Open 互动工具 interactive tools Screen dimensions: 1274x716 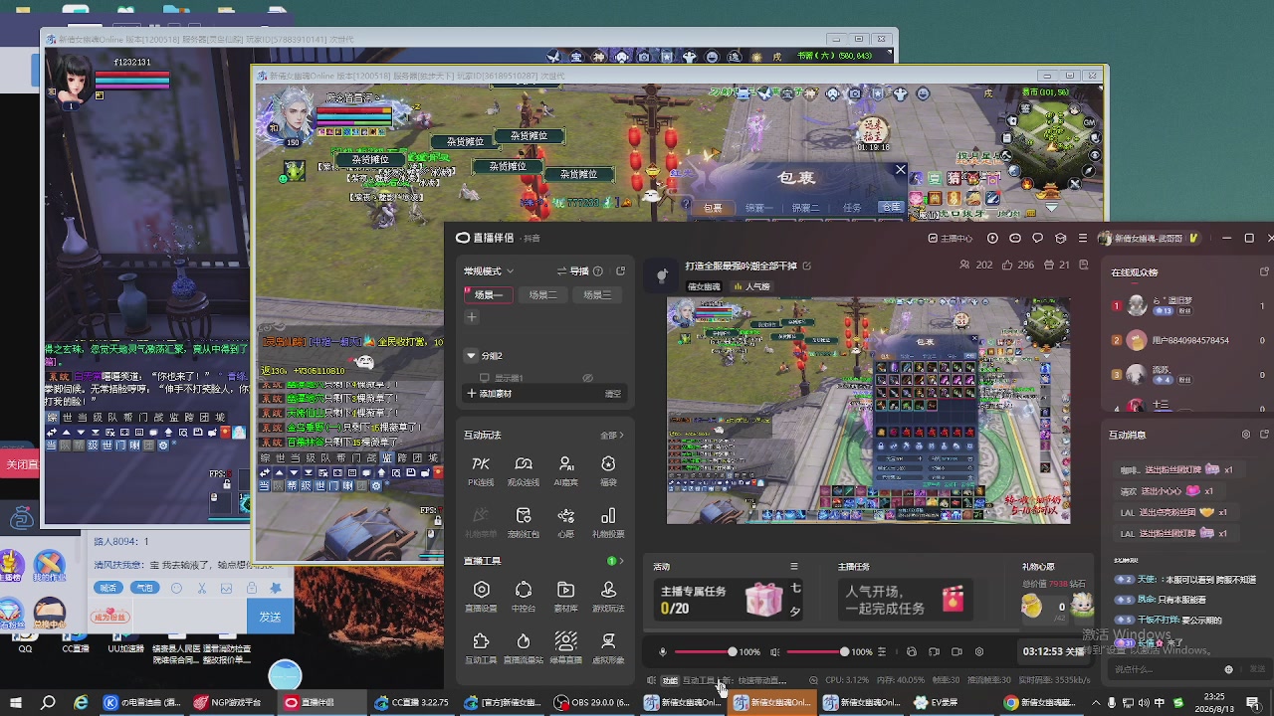(x=481, y=648)
